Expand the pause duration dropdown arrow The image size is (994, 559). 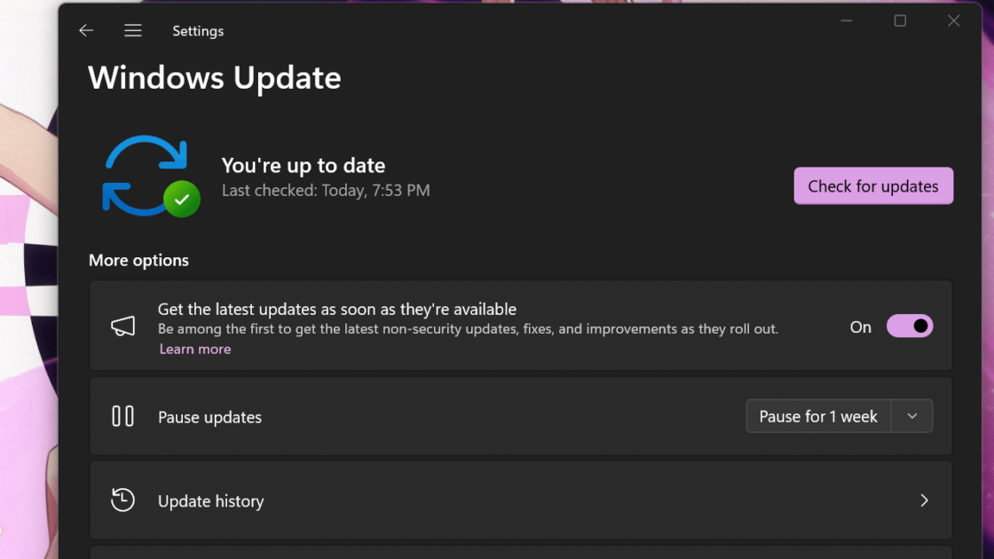[912, 416]
